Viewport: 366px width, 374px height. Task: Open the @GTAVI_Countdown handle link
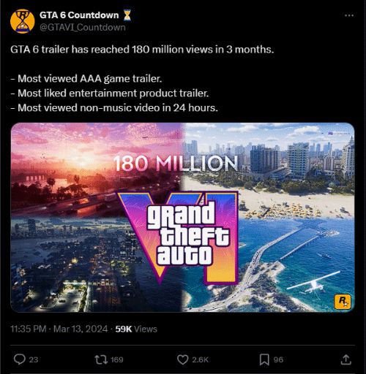83,27
